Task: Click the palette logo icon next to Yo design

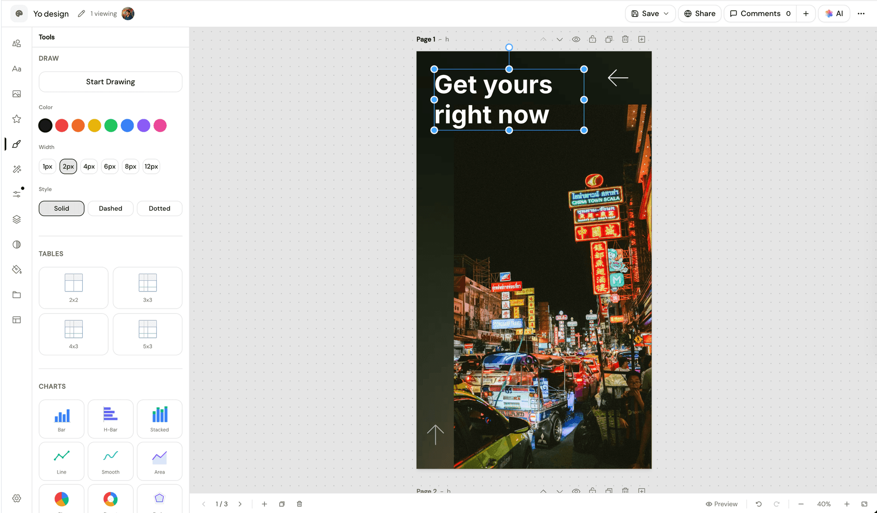Action: coord(19,14)
